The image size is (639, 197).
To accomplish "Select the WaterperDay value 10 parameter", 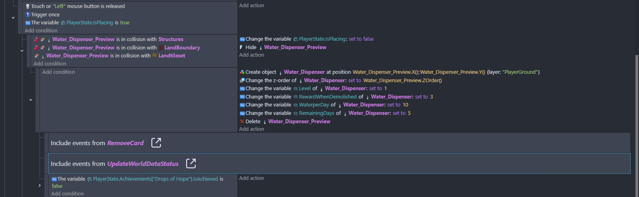I will pyautogui.click(x=405, y=105).
